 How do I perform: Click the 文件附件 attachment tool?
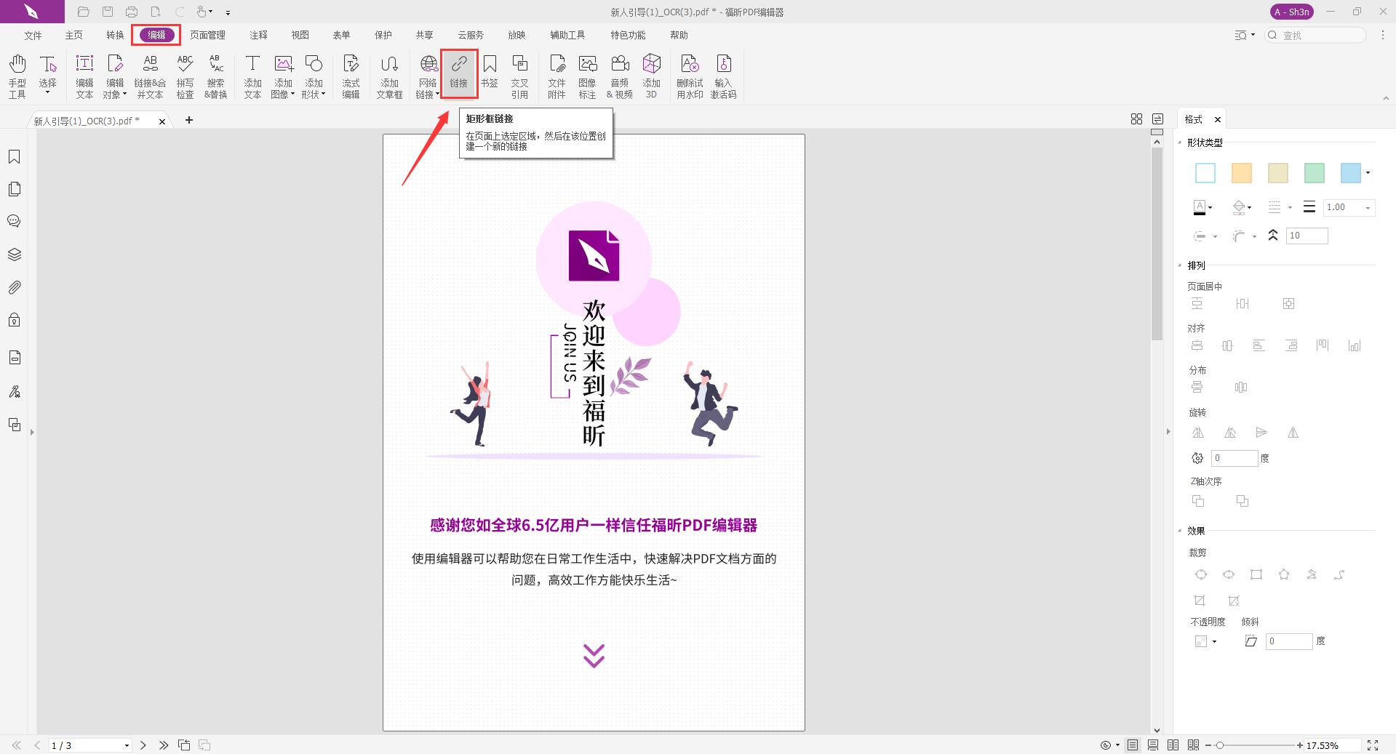[x=557, y=75]
